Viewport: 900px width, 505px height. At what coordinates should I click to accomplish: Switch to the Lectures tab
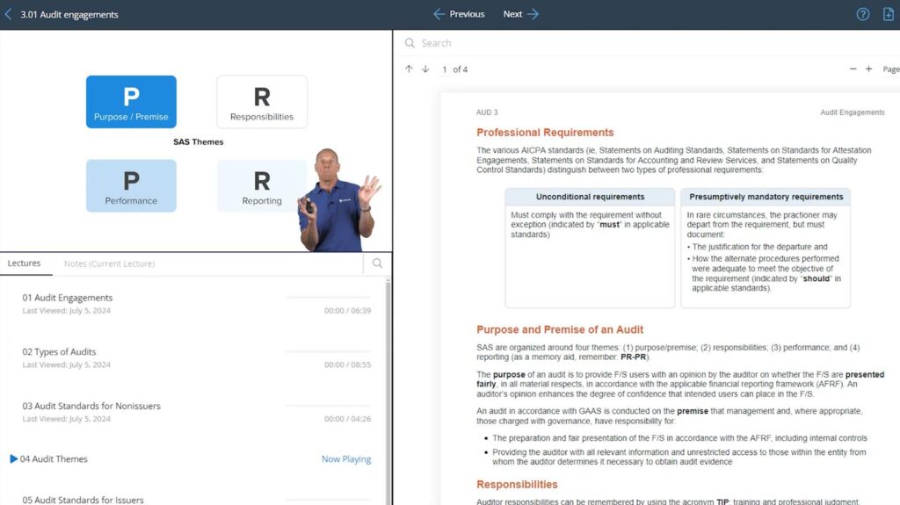[24, 263]
